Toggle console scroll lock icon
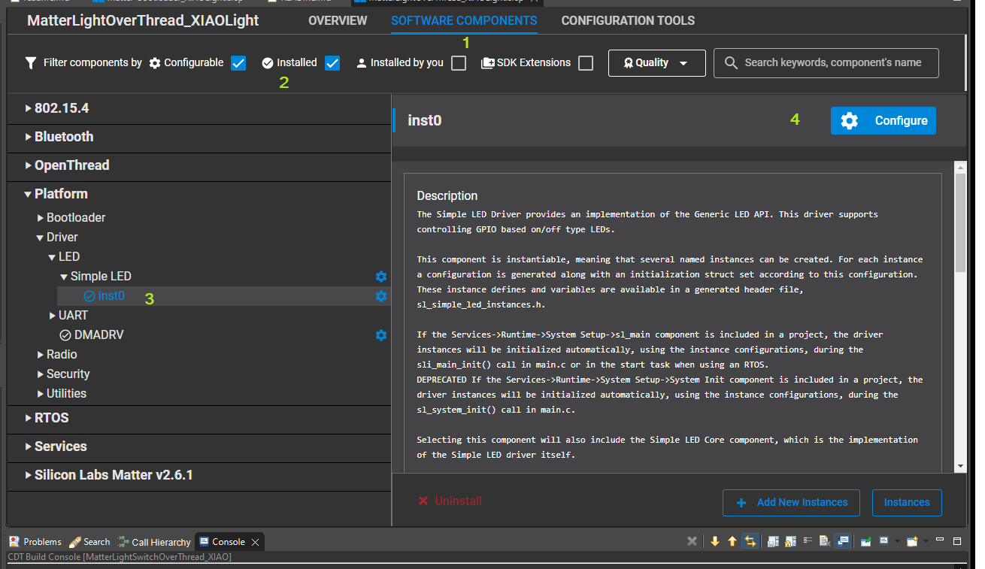 (x=790, y=541)
